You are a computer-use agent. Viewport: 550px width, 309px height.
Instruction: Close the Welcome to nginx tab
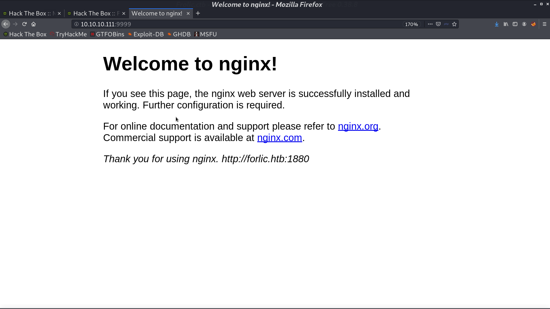pyautogui.click(x=188, y=13)
